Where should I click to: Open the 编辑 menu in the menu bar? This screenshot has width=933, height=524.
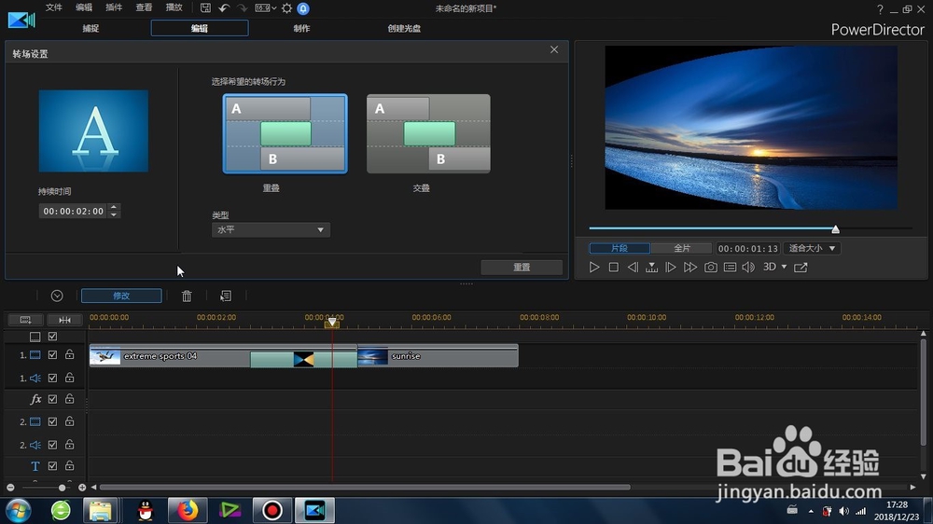[x=84, y=7]
